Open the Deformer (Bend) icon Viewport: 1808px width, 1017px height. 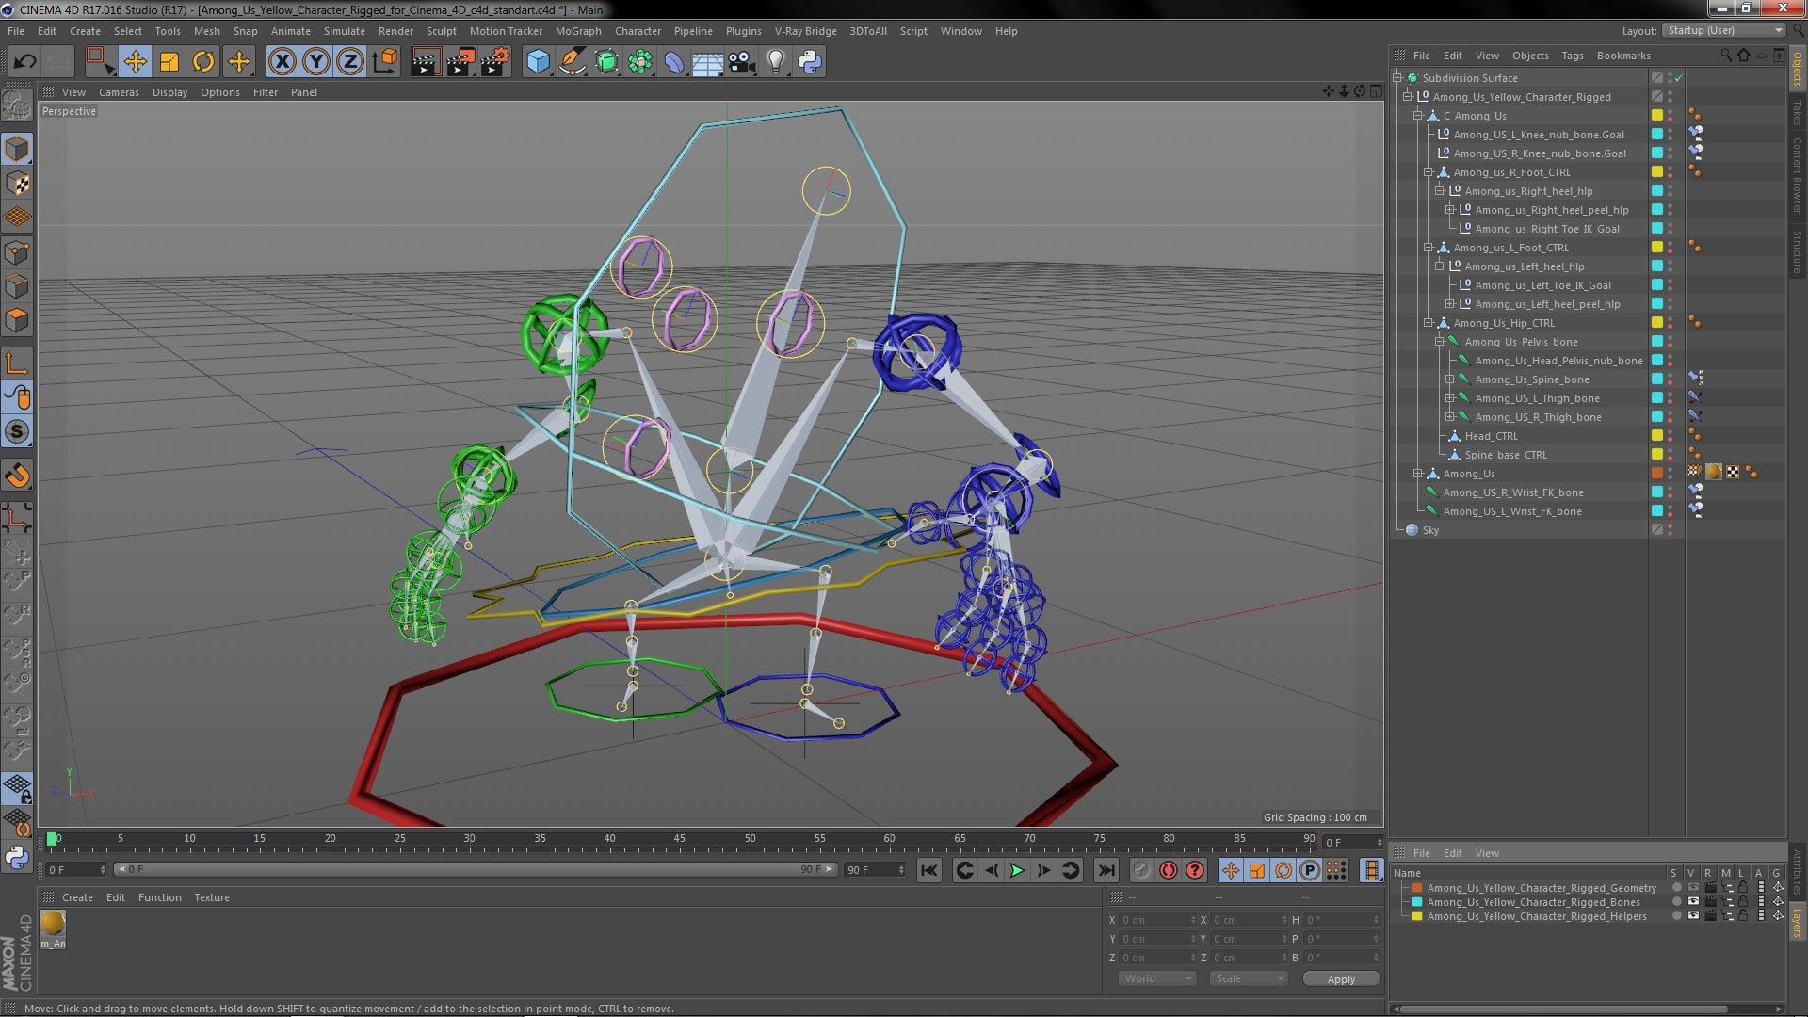tap(674, 62)
